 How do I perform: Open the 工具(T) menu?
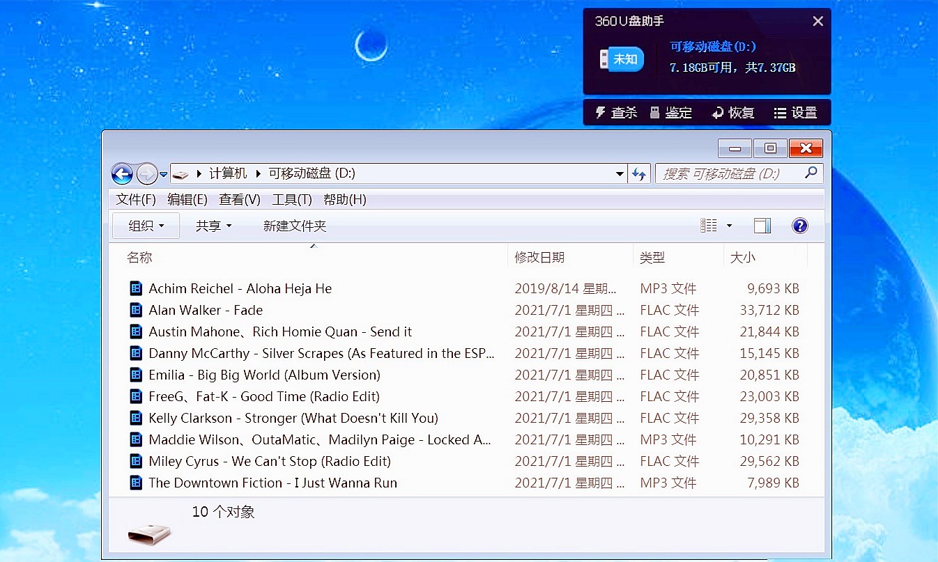tap(291, 200)
